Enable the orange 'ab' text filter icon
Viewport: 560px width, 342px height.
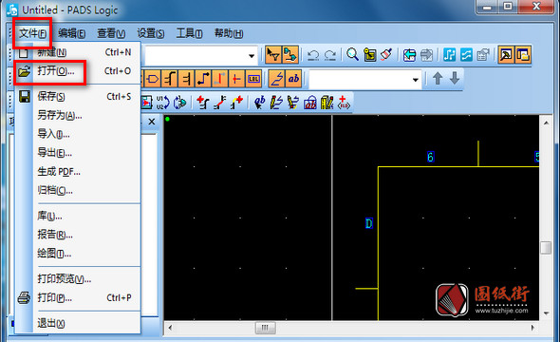[293, 79]
